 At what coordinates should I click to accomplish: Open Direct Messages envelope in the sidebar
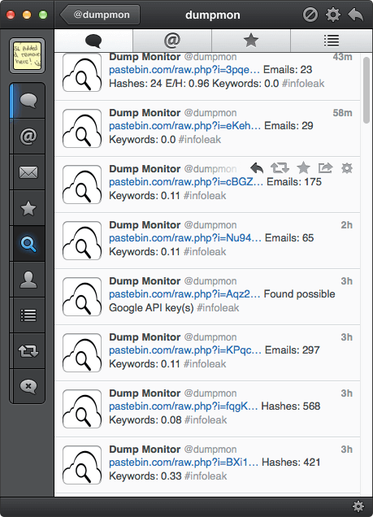[x=28, y=172]
